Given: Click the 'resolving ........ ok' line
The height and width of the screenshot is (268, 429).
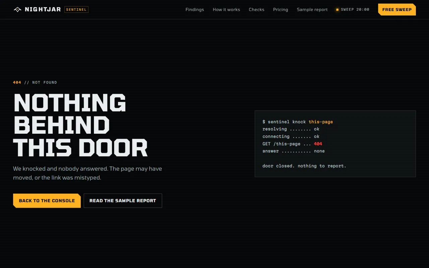Looking at the screenshot, I should 291,129.
